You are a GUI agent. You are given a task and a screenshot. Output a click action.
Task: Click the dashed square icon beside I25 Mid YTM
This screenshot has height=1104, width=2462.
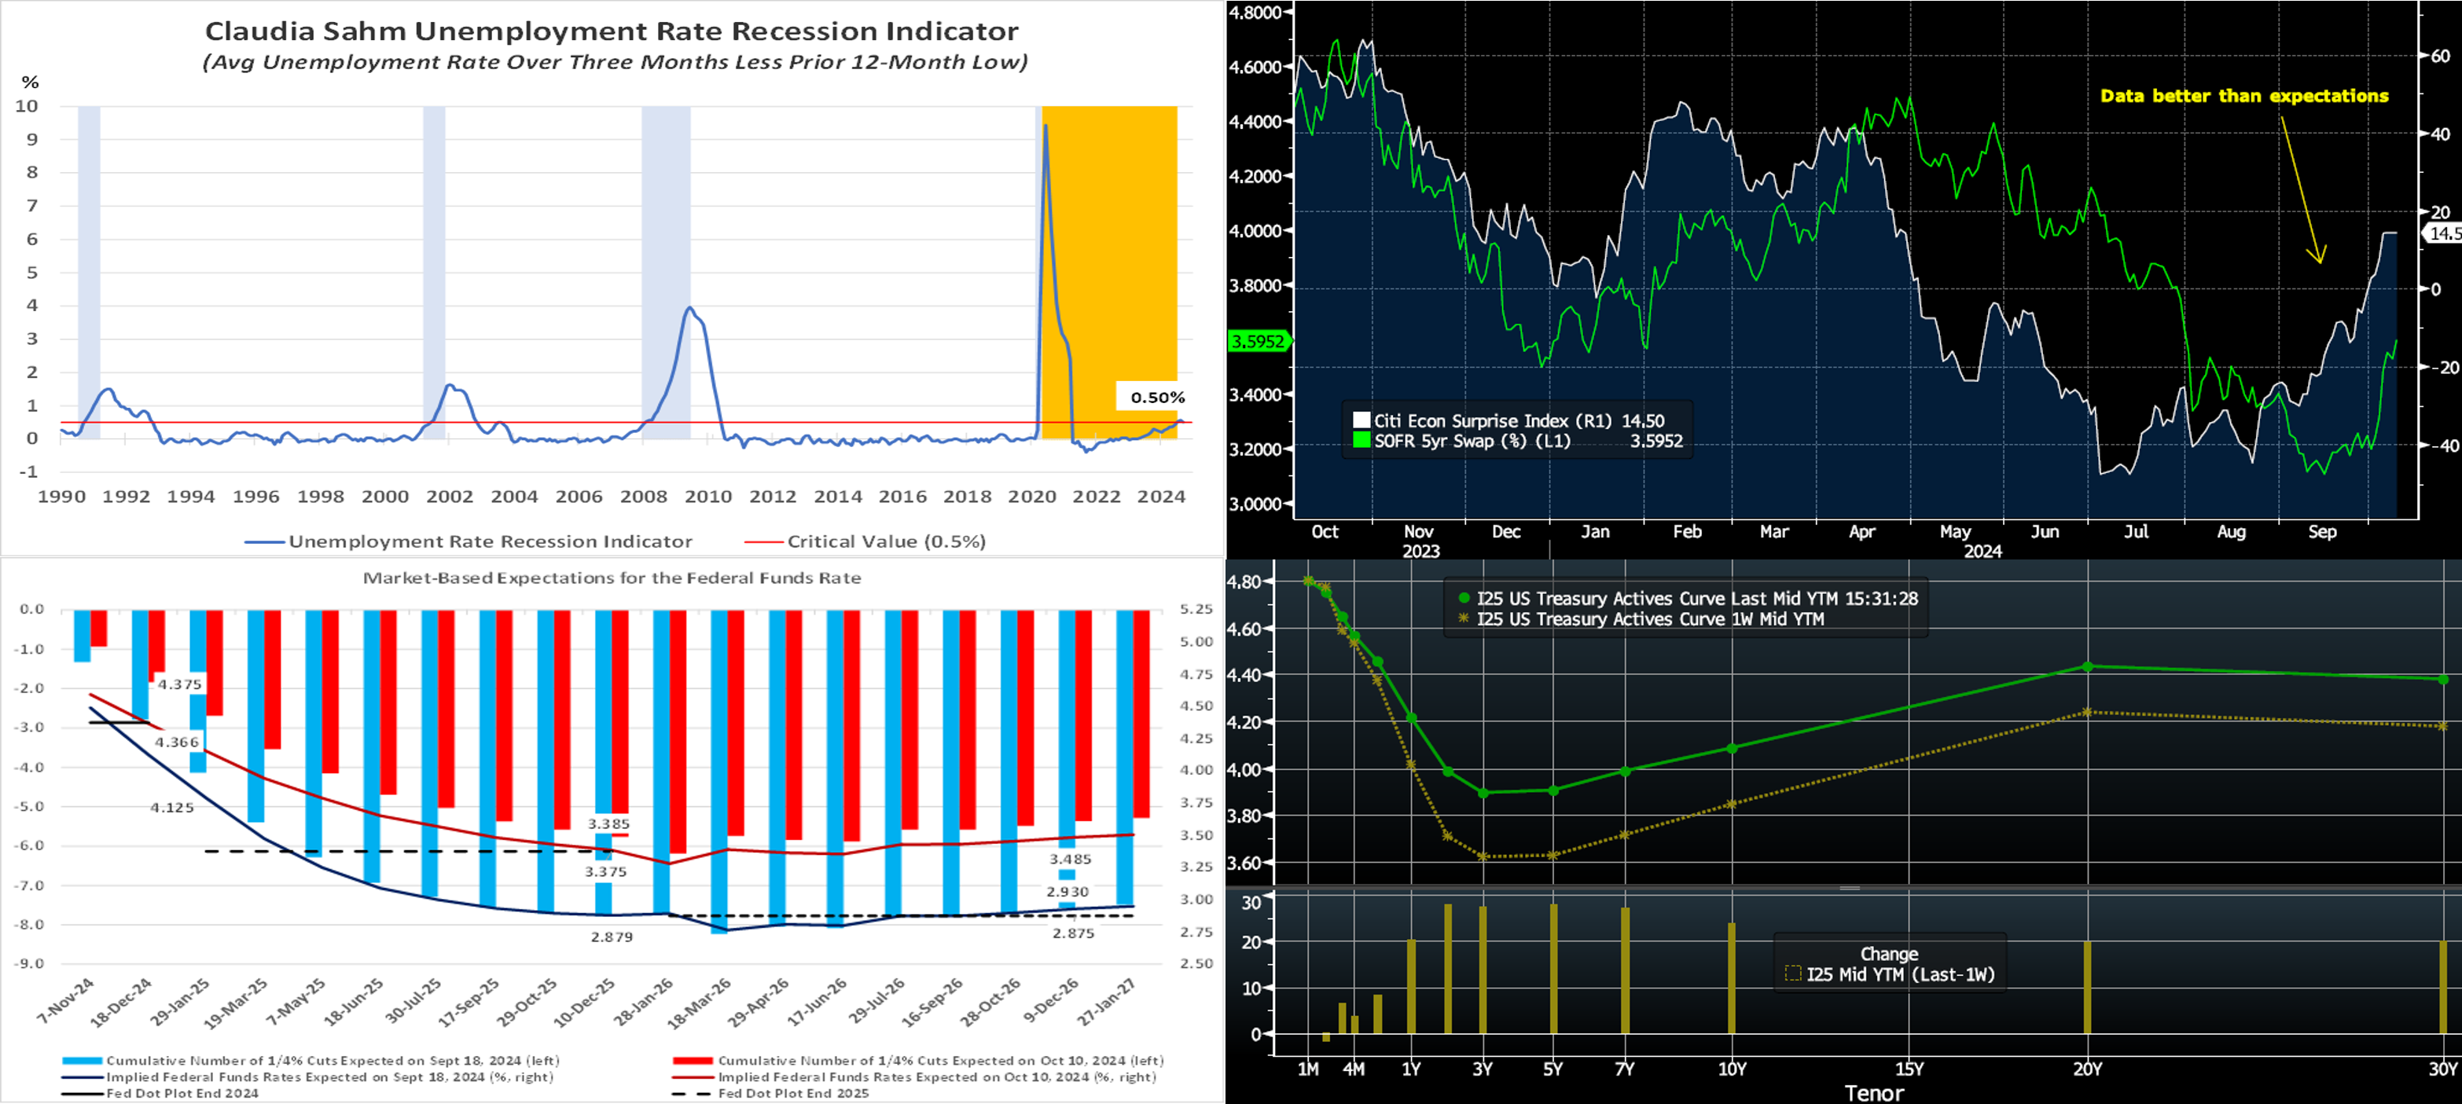(x=1793, y=974)
